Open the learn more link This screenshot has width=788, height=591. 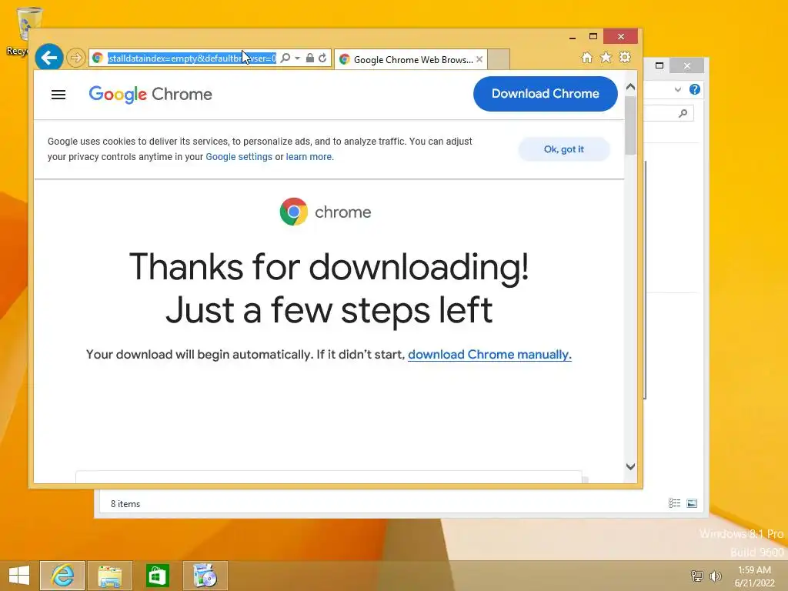[x=309, y=157]
